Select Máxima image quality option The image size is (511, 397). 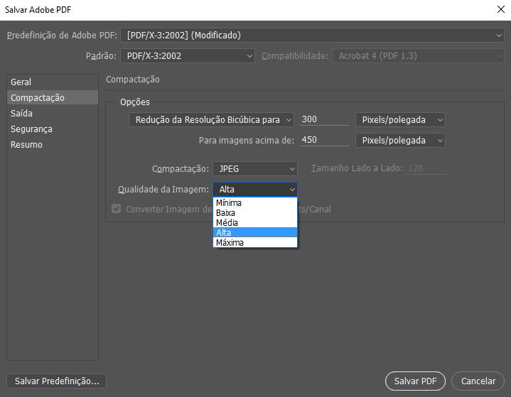click(230, 243)
